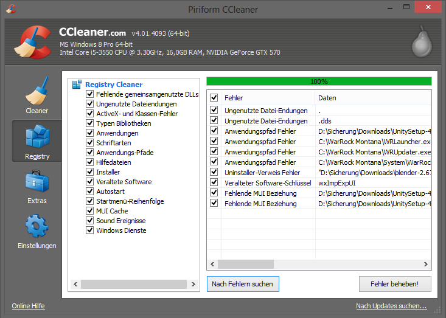
Task: Open Einstellungen gear icon
Action: (x=37, y=226)
